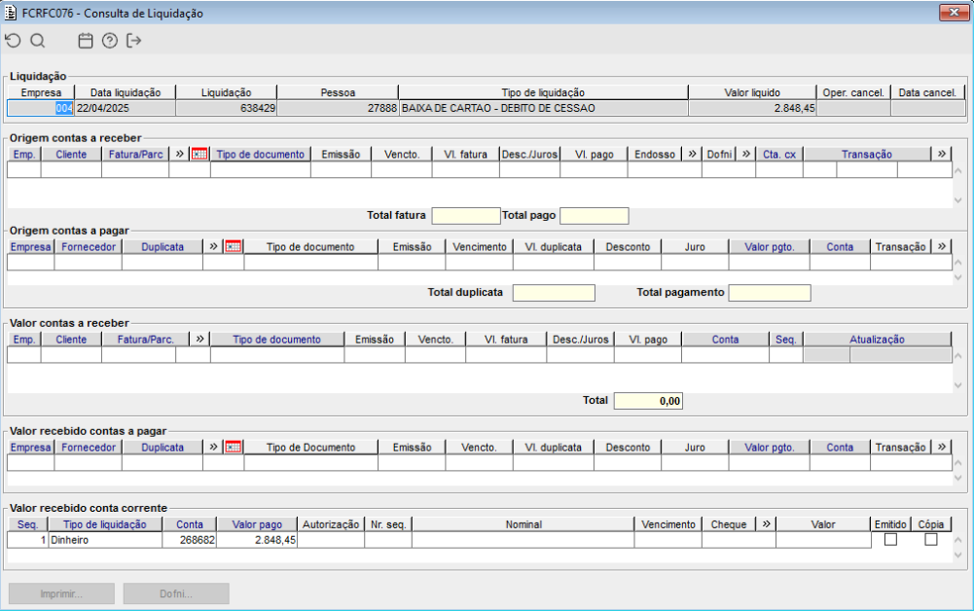Expand columns after Dofni header
974x611 pixels.
[x=746, y=154]
